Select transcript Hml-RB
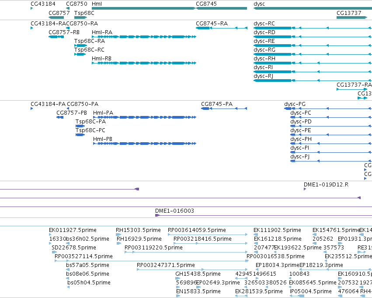The image size is (372, 298). click(x=144, y=63)
